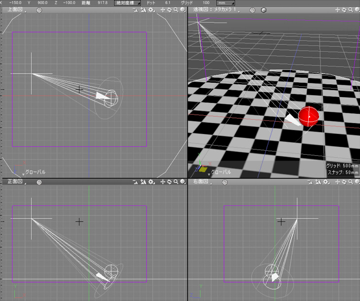Click グローバル label in the perspective view
Image resolution: width=360 pixels, height=301 pixels.
(221, 172)
